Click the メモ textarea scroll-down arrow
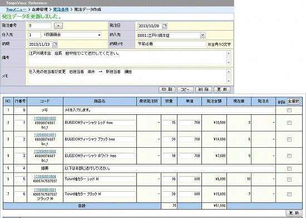This screenshot has width=306, height=218. [x=229, y=81]
